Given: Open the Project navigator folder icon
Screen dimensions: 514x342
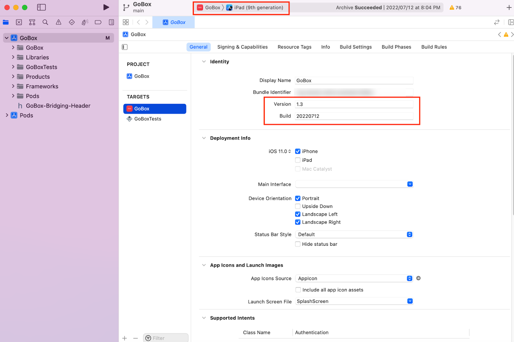Looking at the screenshot, I should tap(6, 22).
